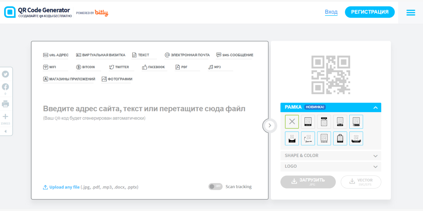The height and width of the screenshot is (211, 423).
Task: Click the Загрузить JPG button
Action: [308, 182]
